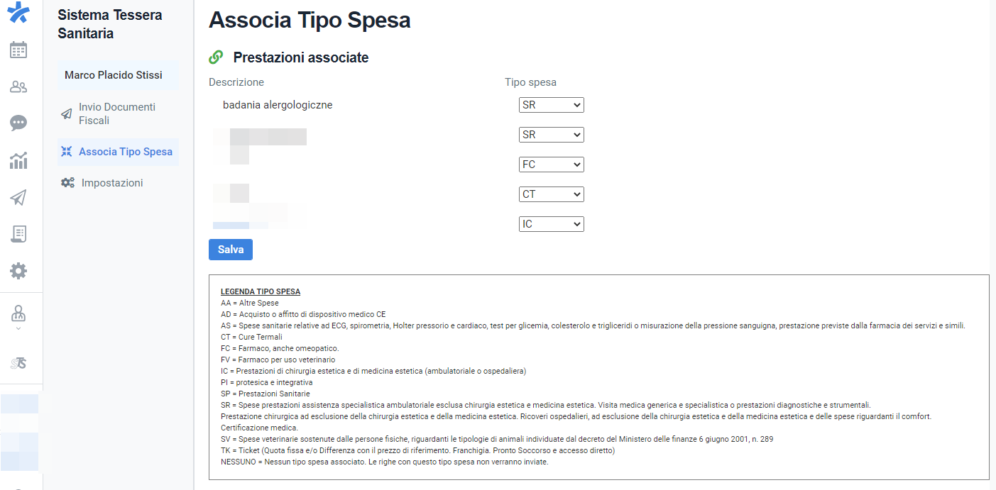
Task: View statistics via the chart icon
Action: coord(19,160)
